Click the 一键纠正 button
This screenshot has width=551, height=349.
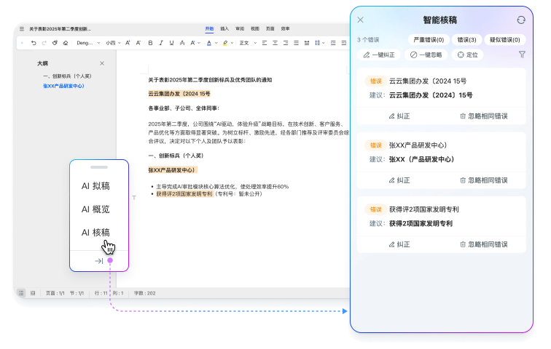pos(379,55)
